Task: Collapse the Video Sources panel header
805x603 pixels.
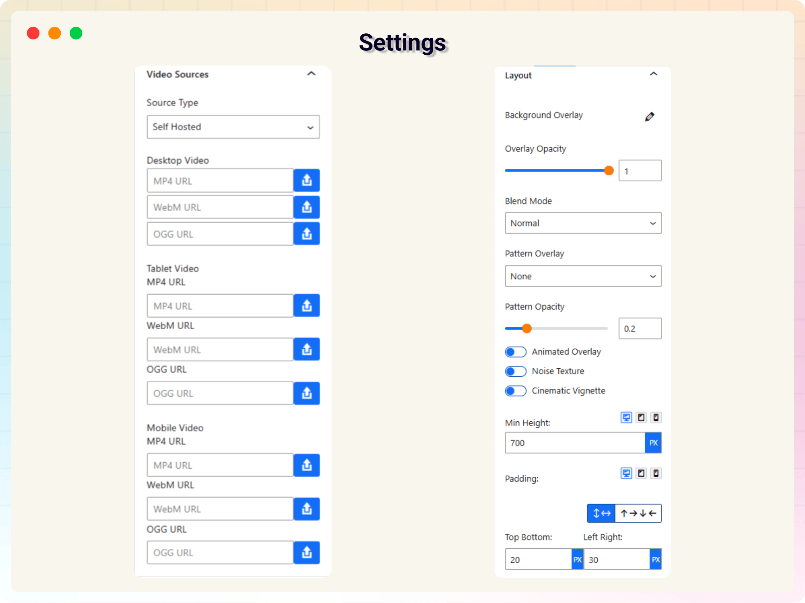Action: [311, 74]
